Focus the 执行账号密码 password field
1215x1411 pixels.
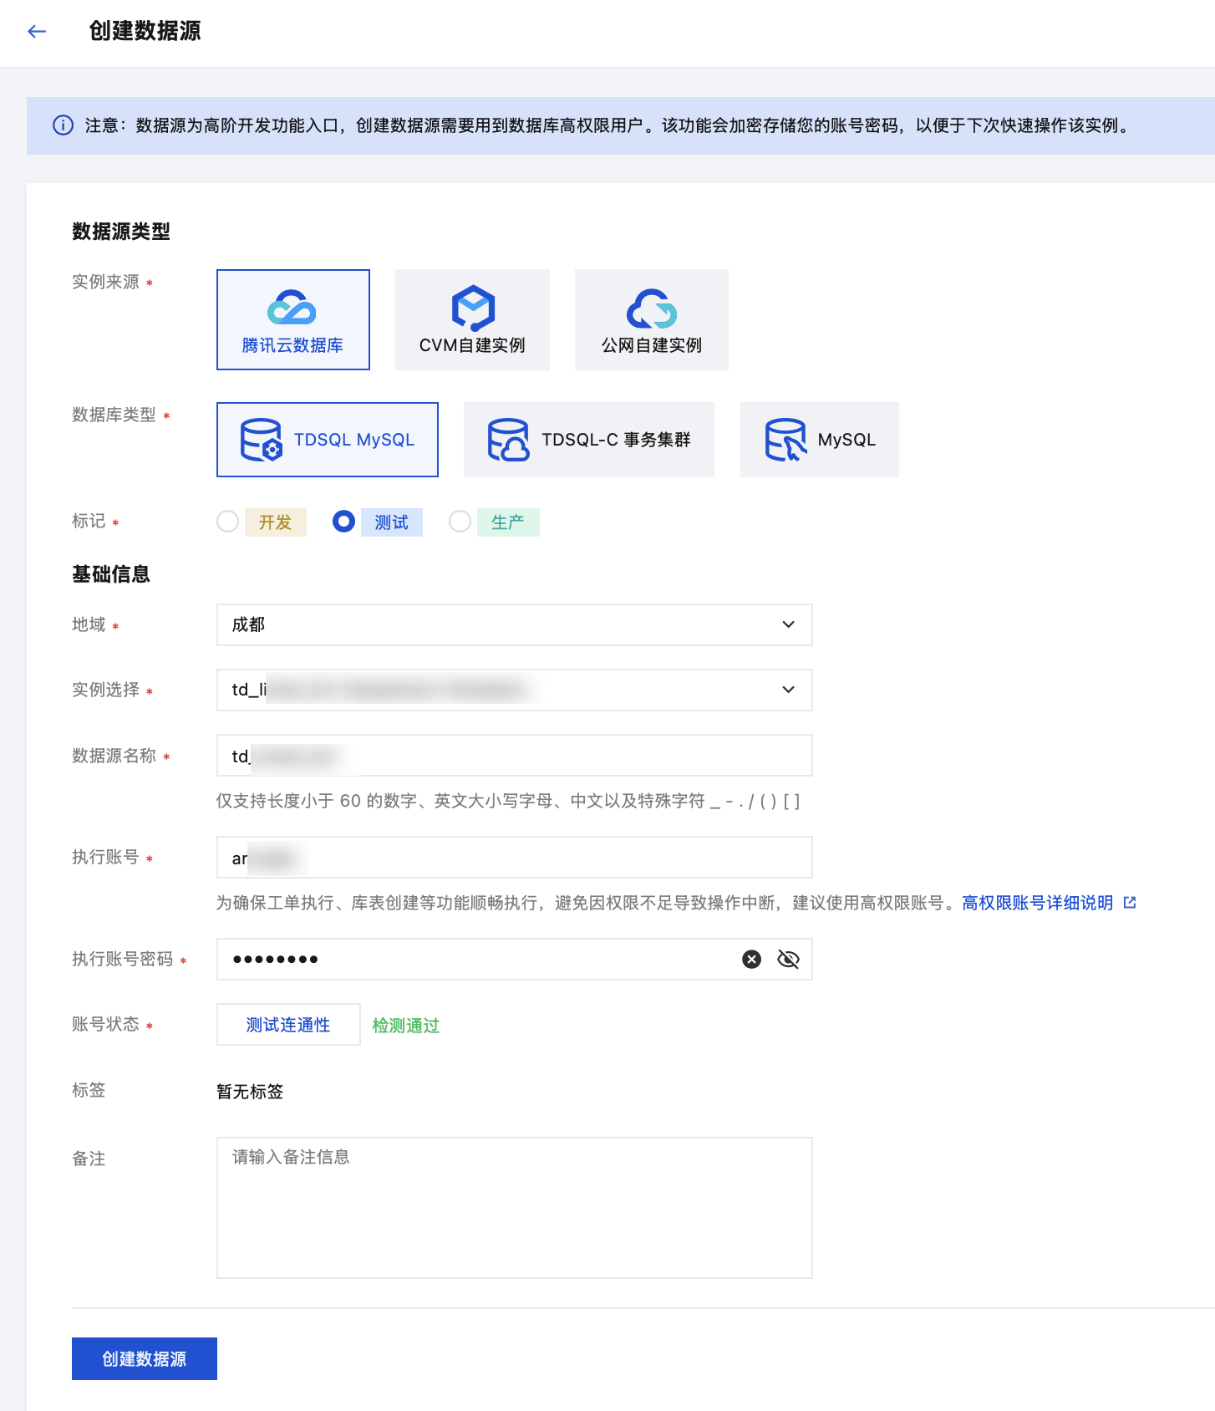point(515,959)
